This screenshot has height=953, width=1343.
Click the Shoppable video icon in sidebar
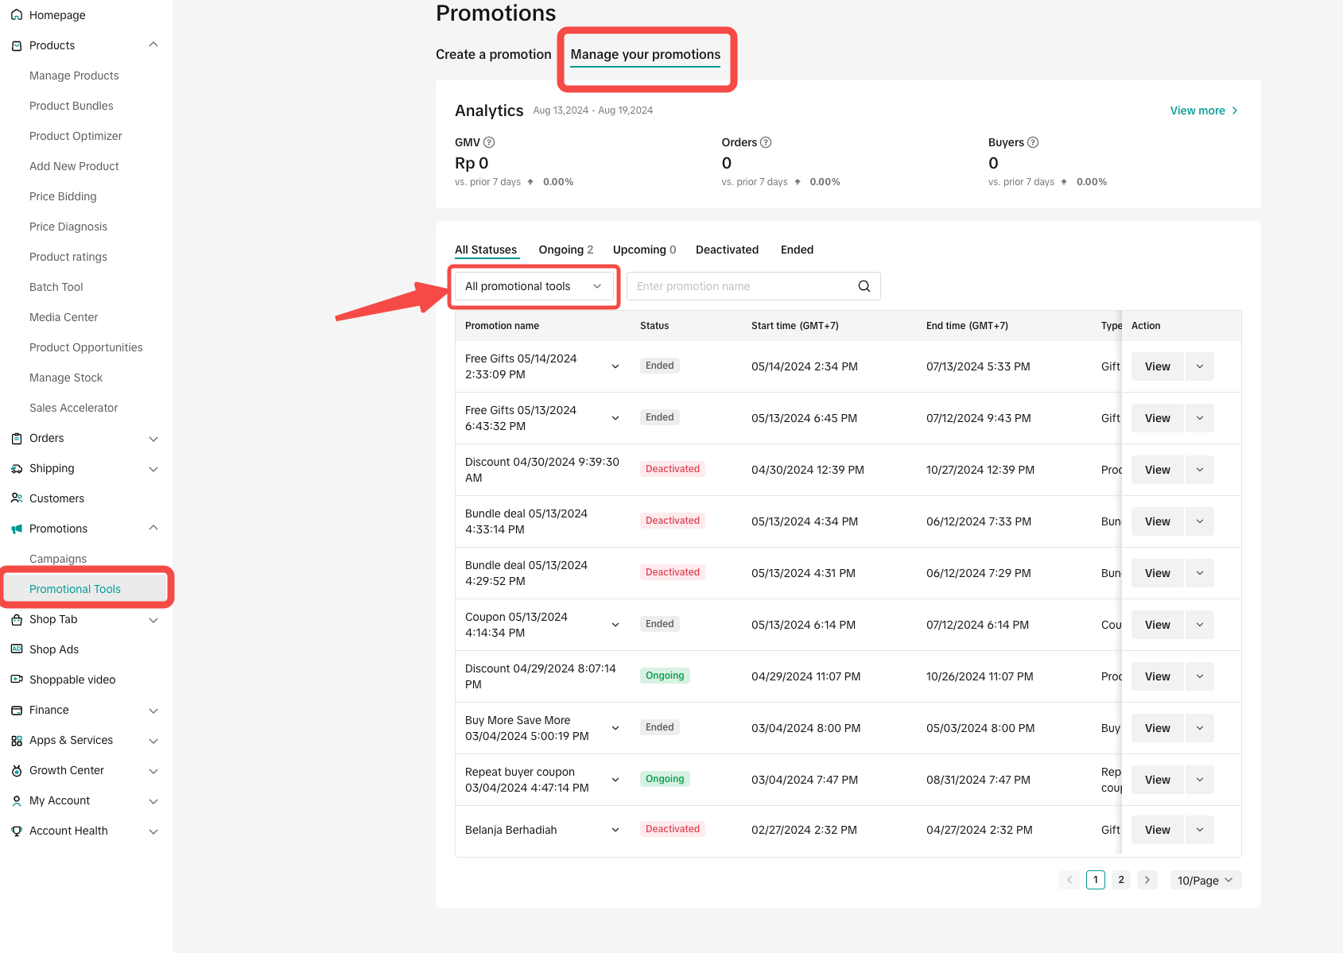click(17, 680)
